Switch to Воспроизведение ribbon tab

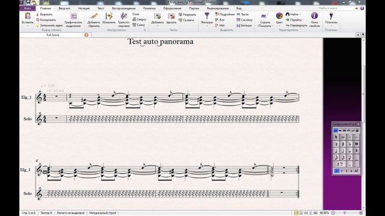[x=123, y=8]
